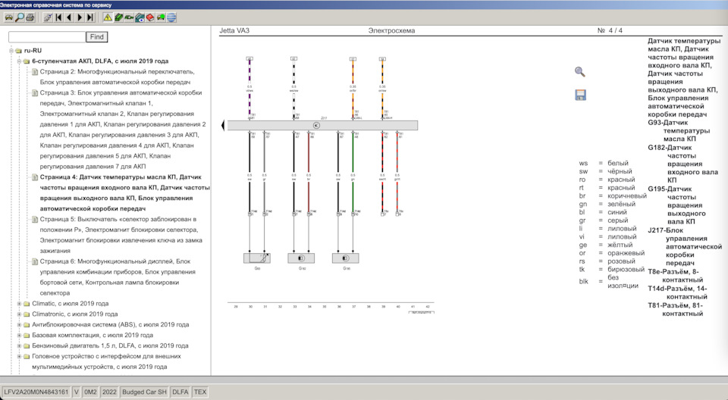The width and height of the screenshot is (728, 400).
Task: Click the Find button
Action: tap(96, 37)
